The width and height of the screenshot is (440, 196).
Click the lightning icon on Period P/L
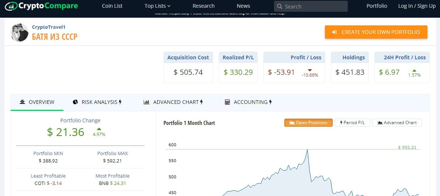coord(341,123)
